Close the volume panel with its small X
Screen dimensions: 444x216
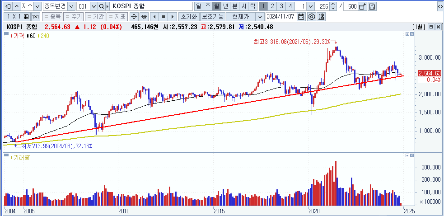[412, 155]
